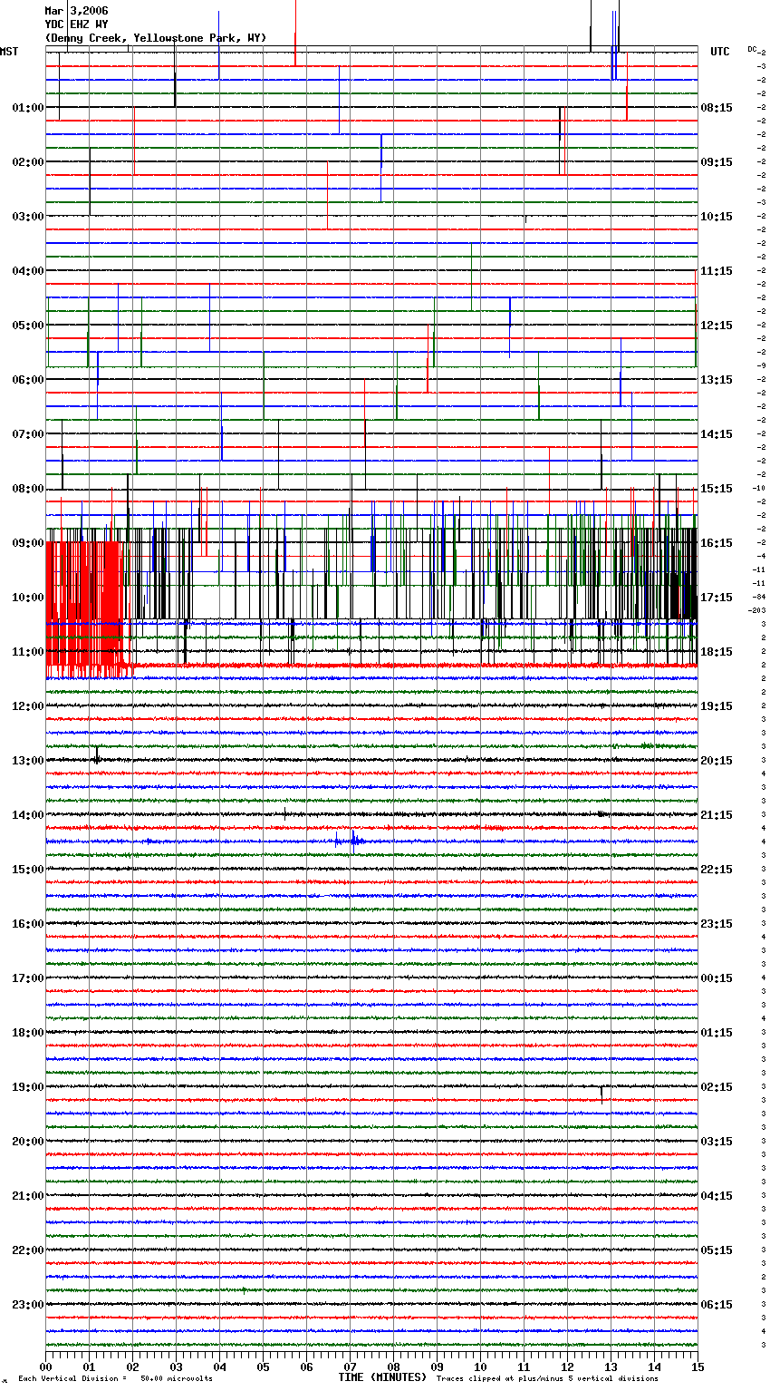Click the black spike on the 19:00 trace
Screen dimensions: 770x1391
[602, 1094]
